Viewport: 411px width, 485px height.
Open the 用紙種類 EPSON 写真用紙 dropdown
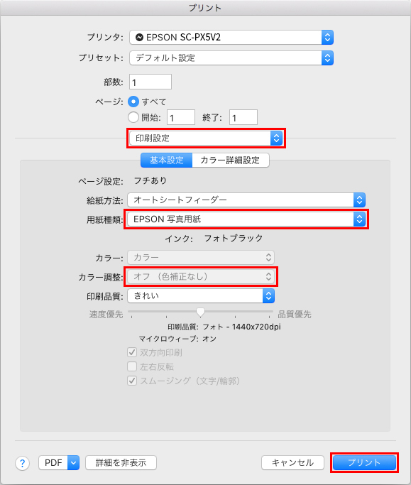pyautogui.click(x=246, y=219)
